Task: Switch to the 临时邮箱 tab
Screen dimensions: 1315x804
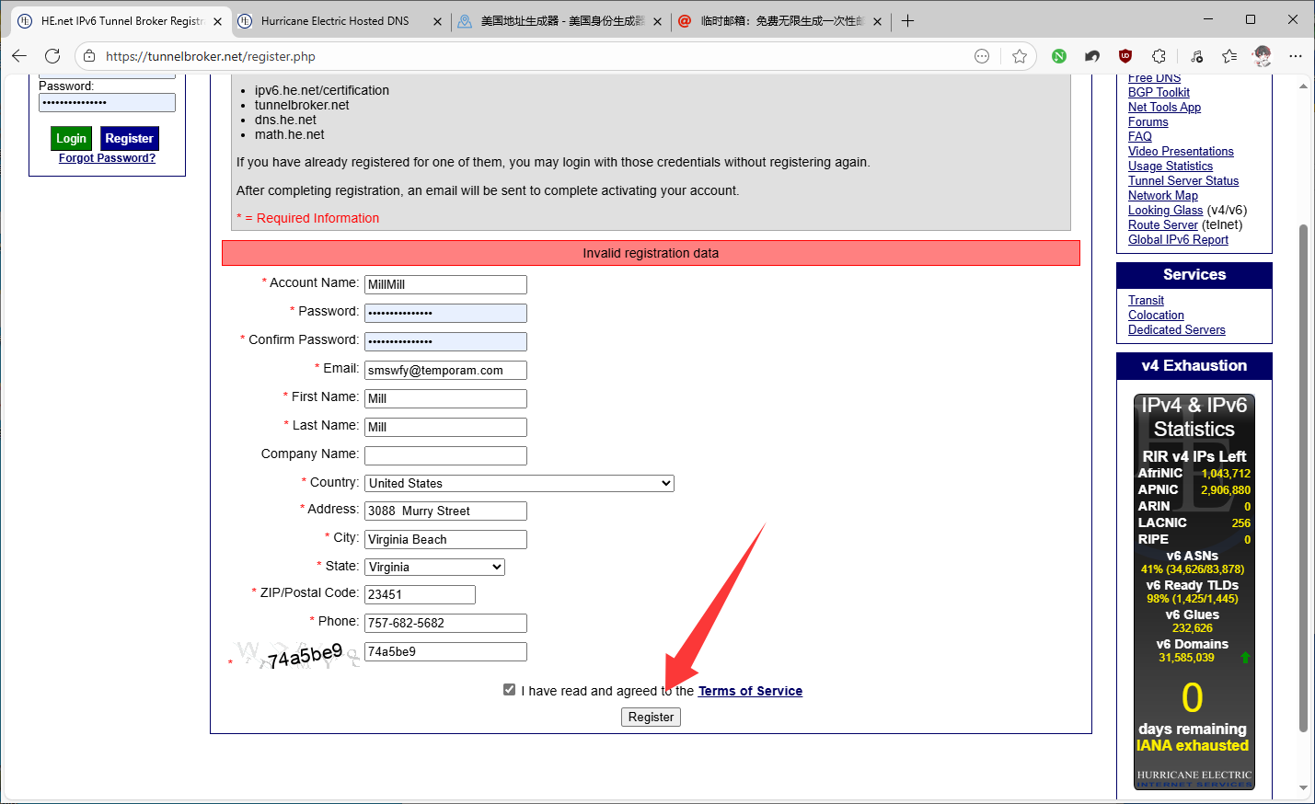Action: [779, 20]
